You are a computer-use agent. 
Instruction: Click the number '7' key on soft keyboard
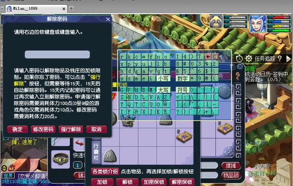click(200, 57)
